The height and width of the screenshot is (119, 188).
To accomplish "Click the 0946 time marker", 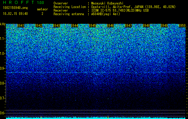I will tap(110, 26).
